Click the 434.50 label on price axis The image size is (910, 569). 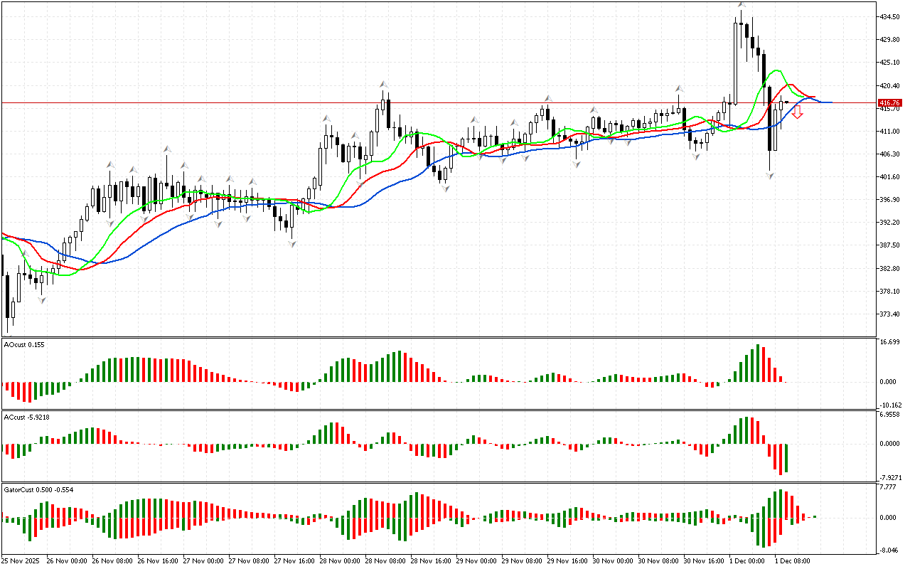click(x=890, y=16)
